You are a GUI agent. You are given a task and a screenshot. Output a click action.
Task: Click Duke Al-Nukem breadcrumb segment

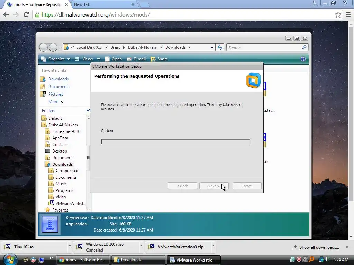pos(142,47)
